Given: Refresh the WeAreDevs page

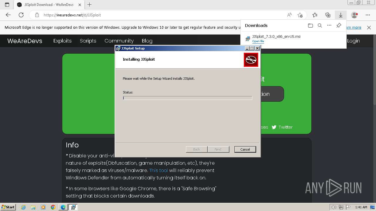Looking at the screenshot, I should (21, 15).
